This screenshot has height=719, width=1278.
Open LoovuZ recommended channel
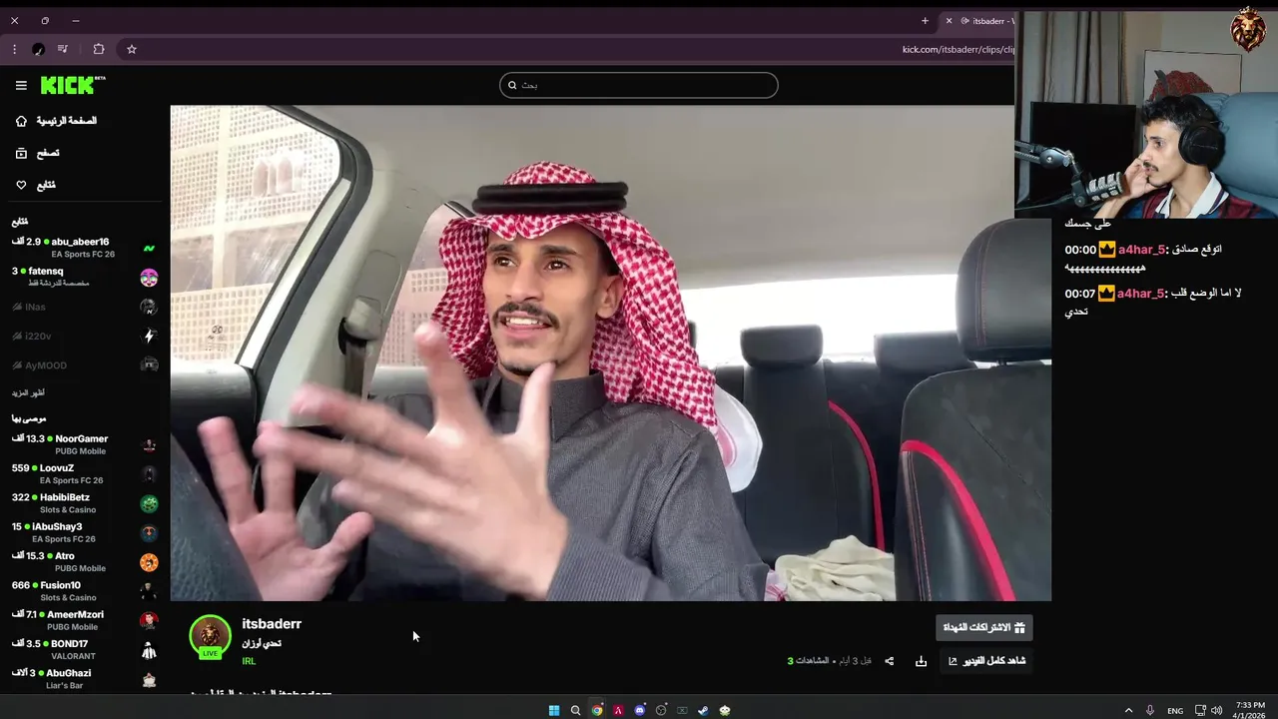85,473
